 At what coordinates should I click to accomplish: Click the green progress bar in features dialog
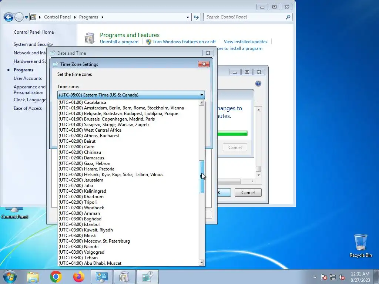[232, 133]
